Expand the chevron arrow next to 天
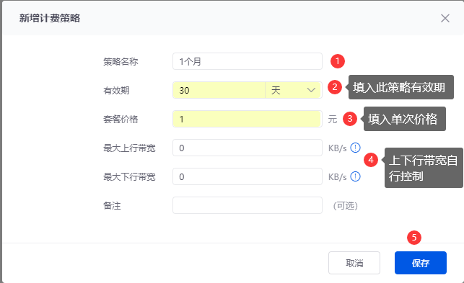This screenshot has height=283, width=464. 311,90
